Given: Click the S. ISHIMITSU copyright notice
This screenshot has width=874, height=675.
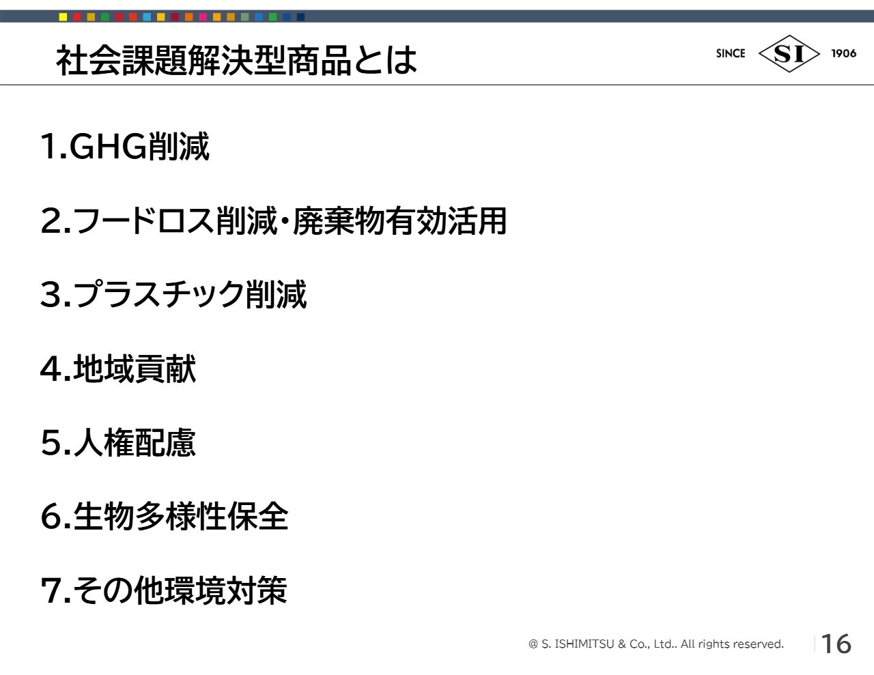Looking at the screenshot, I should click(x=655, y=644).
